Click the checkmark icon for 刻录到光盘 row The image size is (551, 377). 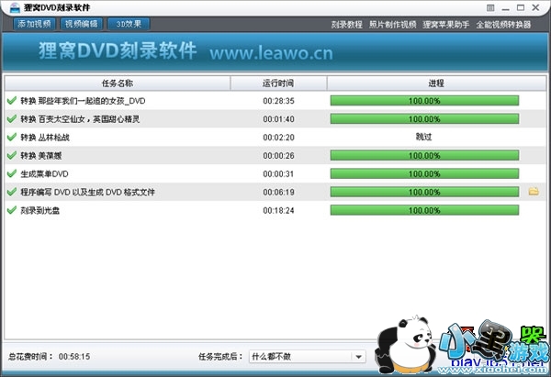tap(12, 210)
